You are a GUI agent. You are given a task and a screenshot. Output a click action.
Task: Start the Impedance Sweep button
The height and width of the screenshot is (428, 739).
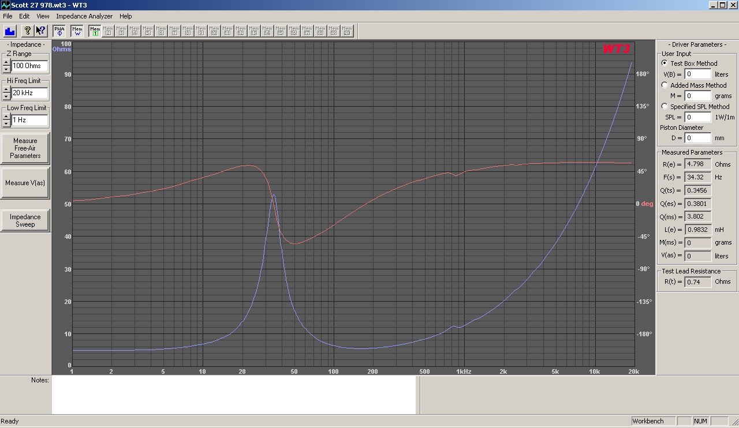tap(25, 221)
